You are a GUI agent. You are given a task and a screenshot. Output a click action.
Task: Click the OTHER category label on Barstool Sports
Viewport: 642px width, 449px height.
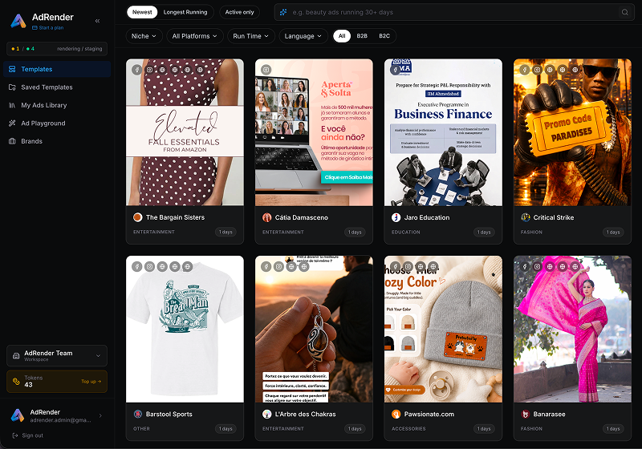(x=141, y=429)
